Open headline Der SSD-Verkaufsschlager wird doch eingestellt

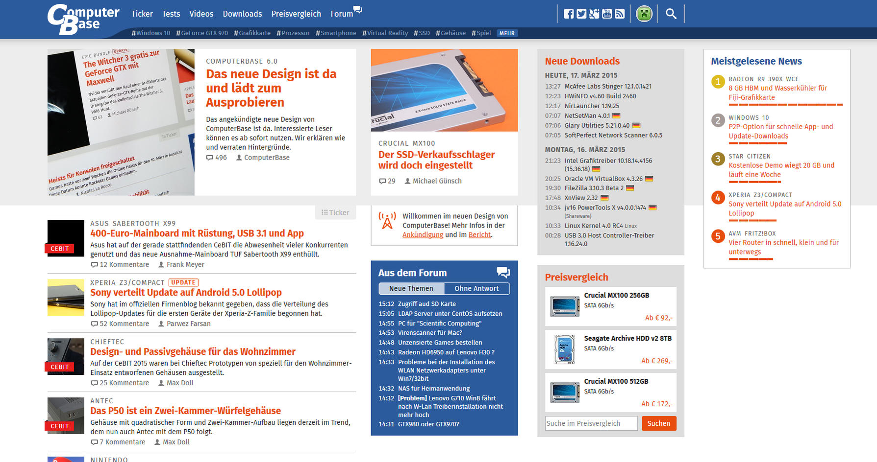(436, 160)
